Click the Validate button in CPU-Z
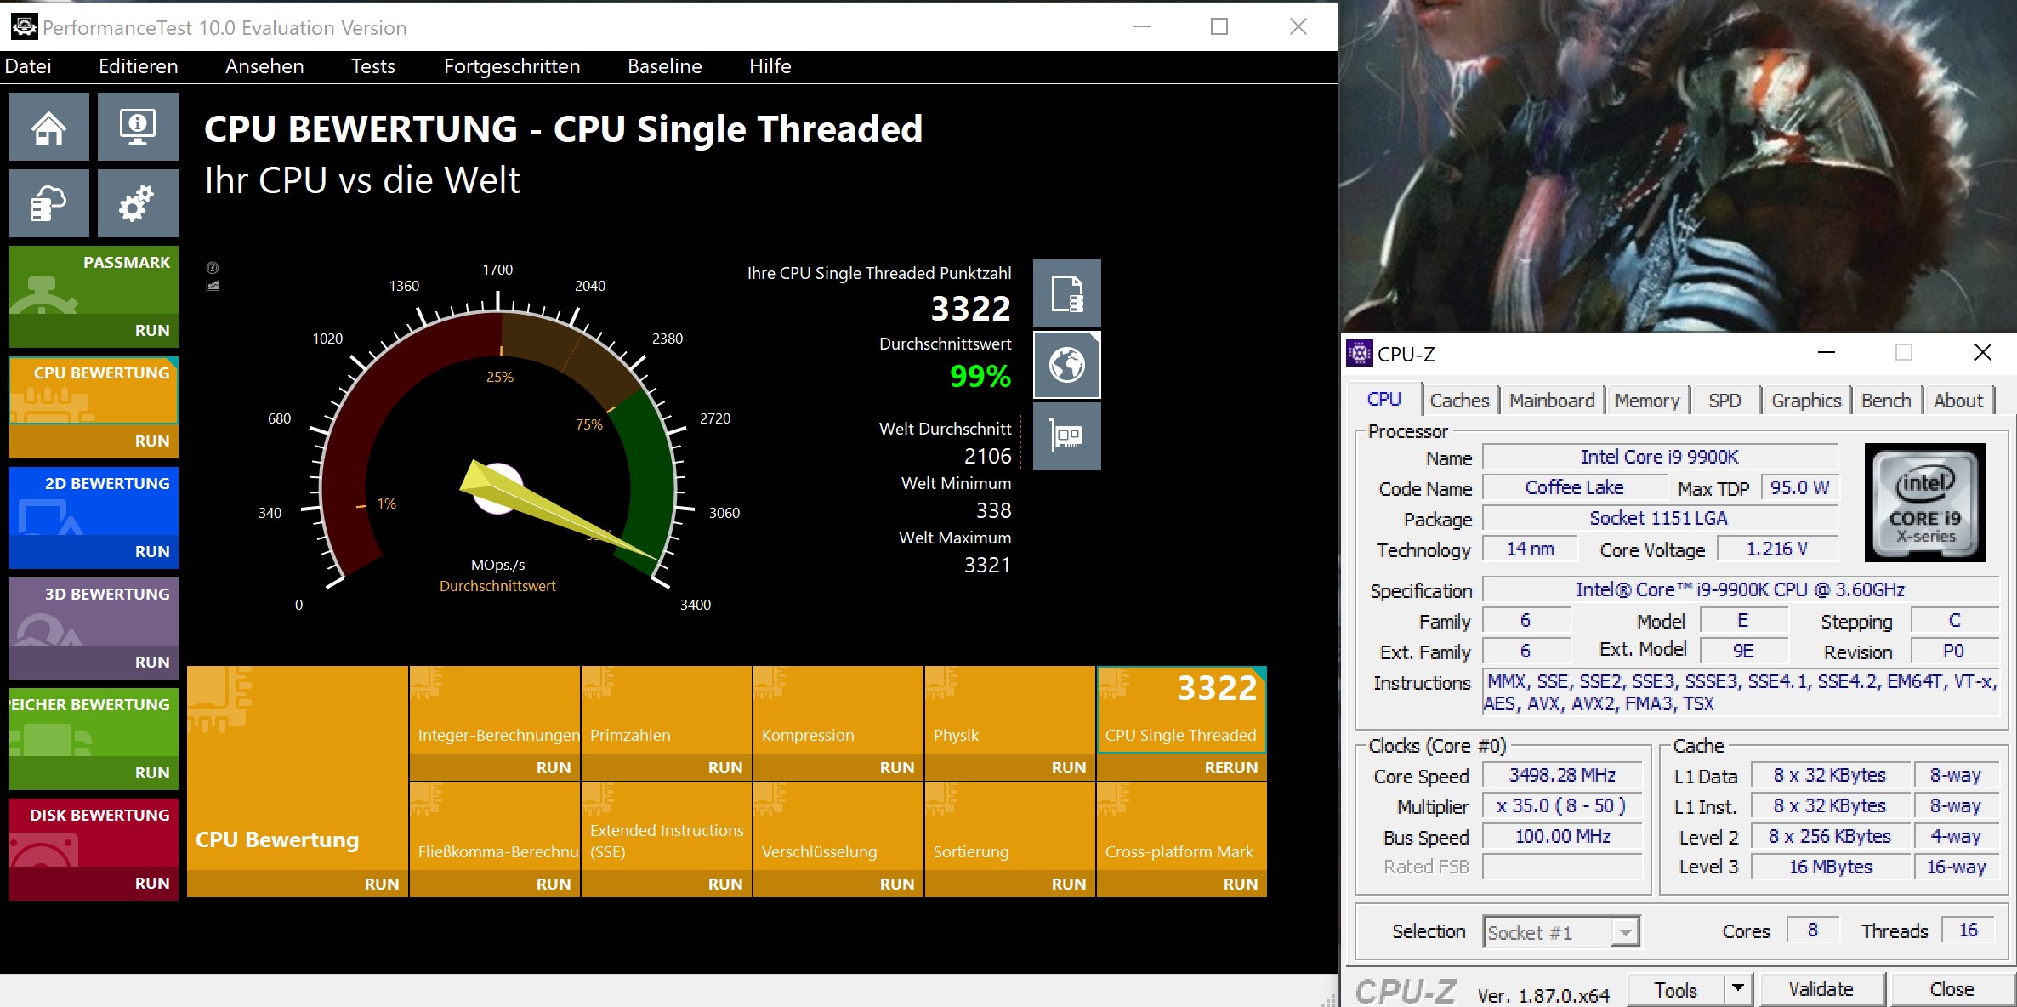Image resolution: width=2017 pixels, height=1007 pixels. (1821, 989)
